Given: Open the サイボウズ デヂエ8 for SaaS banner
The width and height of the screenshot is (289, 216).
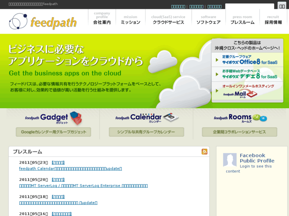Looking at the screenshot, I should [x=247, y=74].
